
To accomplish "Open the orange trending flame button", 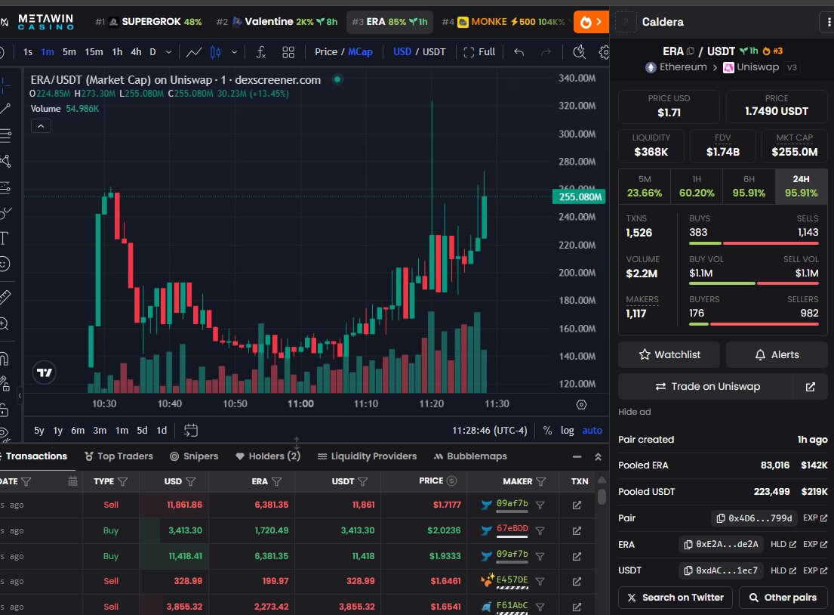I will 591,22.
